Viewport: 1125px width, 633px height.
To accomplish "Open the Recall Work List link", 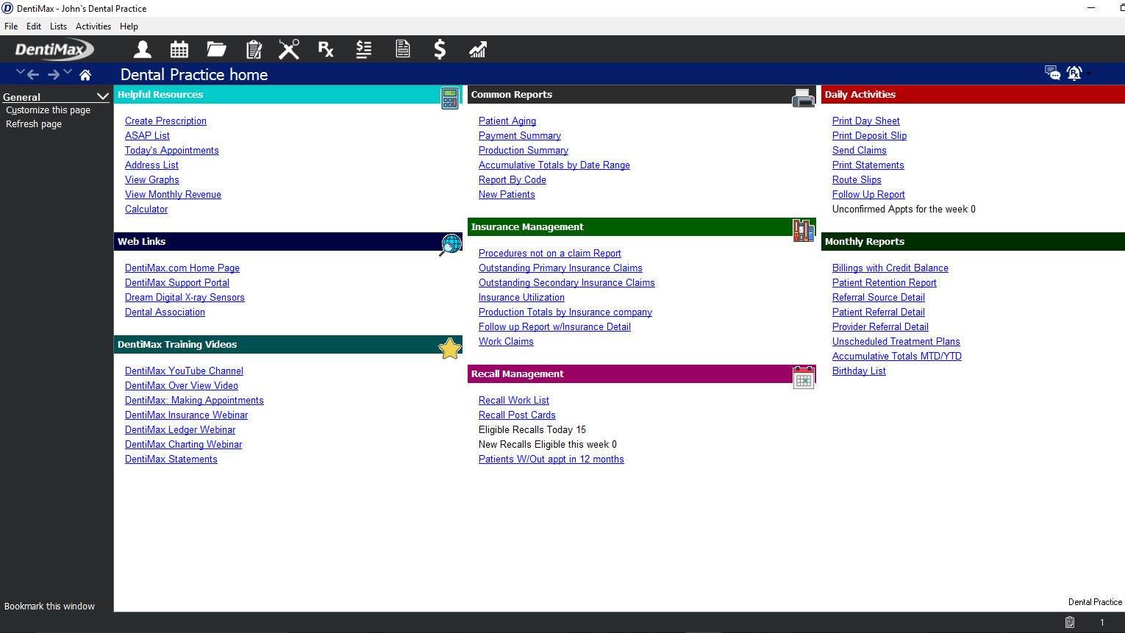I will click(514, 401).
